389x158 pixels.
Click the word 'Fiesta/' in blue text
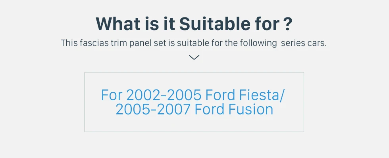click(262, 95)
